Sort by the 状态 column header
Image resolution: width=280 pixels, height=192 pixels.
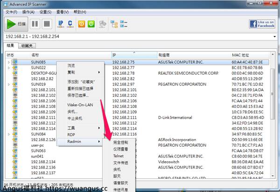pos(18,55)
